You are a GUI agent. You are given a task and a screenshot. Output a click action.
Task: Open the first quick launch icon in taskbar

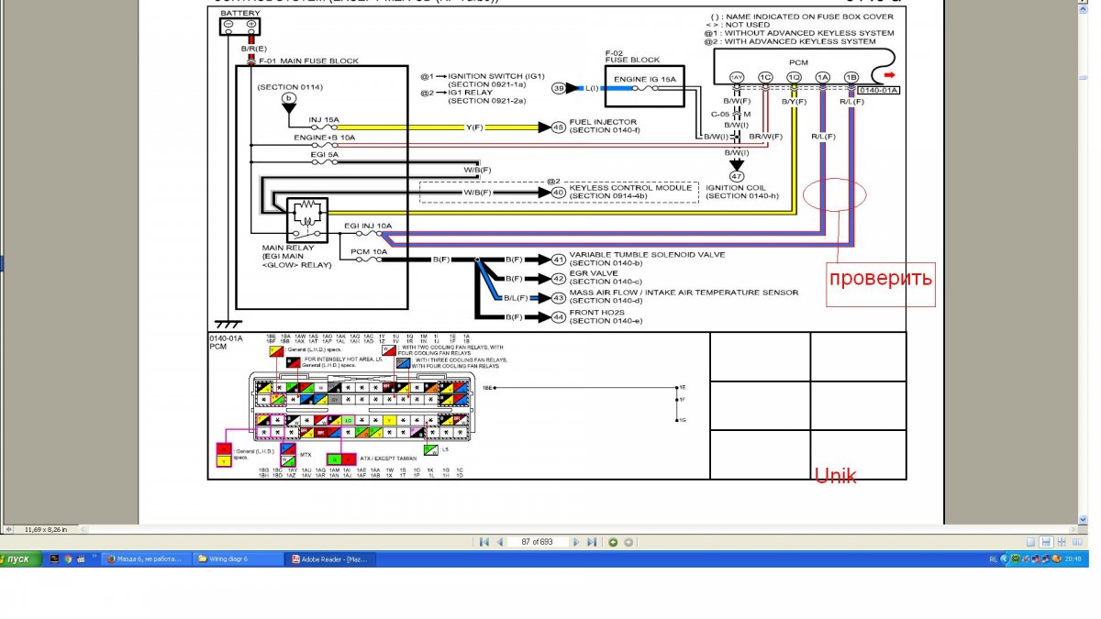point(54,558)
